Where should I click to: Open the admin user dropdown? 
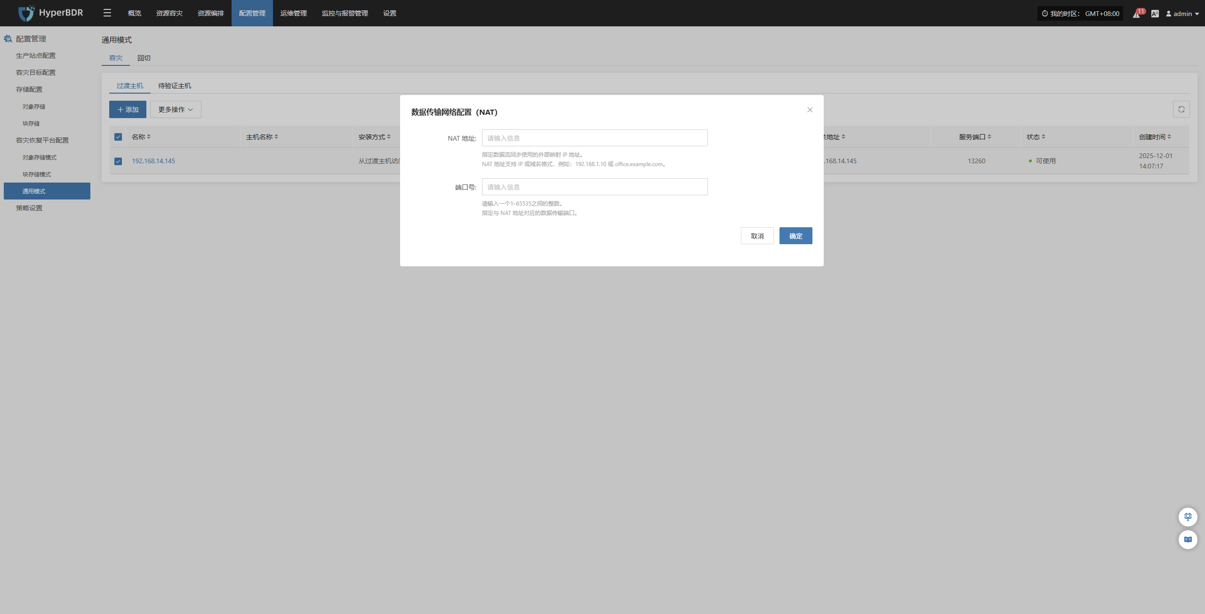pyautogui.click(x=1182, y=14)
